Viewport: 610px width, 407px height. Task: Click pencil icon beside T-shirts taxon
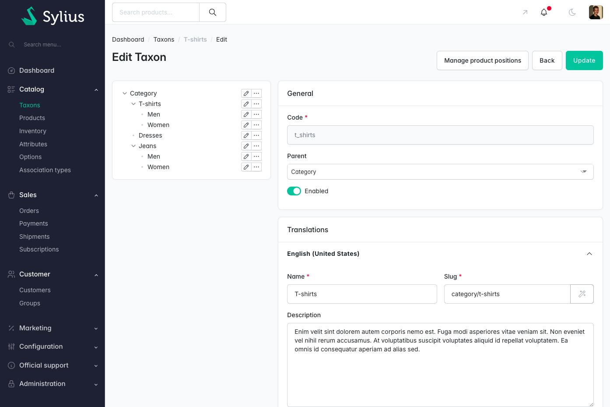click(246, 104)
